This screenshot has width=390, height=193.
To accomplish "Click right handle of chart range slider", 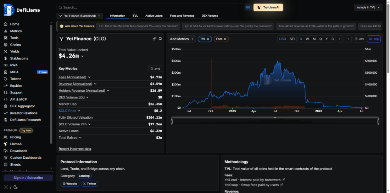I will (x=378, y=121).
